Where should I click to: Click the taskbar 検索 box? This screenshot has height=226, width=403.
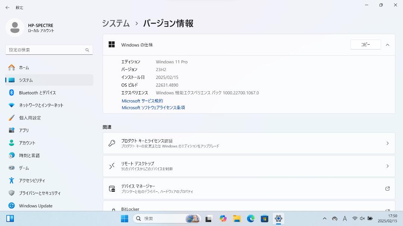coord(167,219)
